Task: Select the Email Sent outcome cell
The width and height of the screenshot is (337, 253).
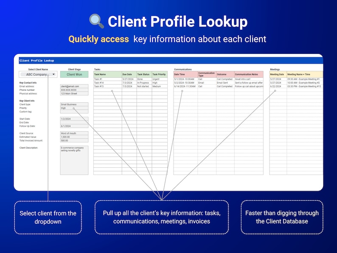Action: tap(225, 83)
